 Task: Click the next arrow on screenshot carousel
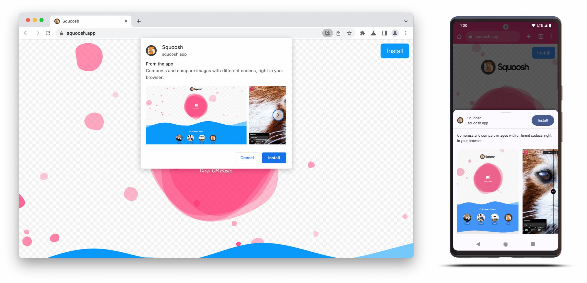pos(278,115)
